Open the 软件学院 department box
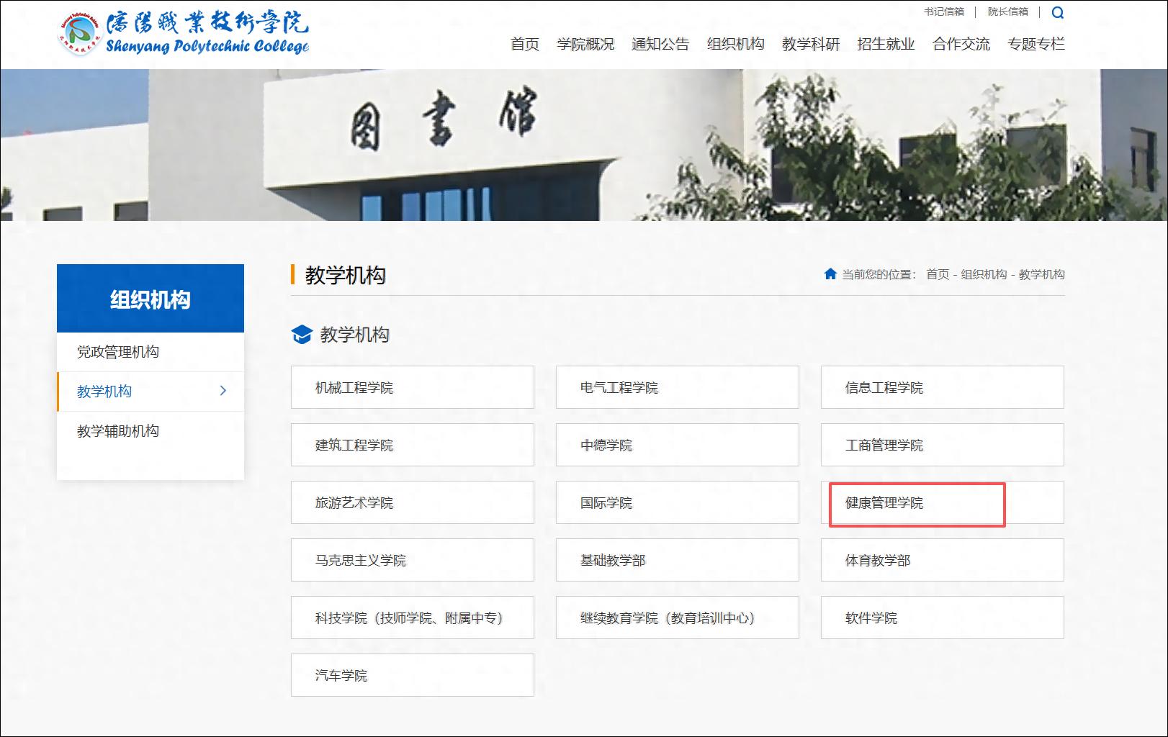 [942, 618]
